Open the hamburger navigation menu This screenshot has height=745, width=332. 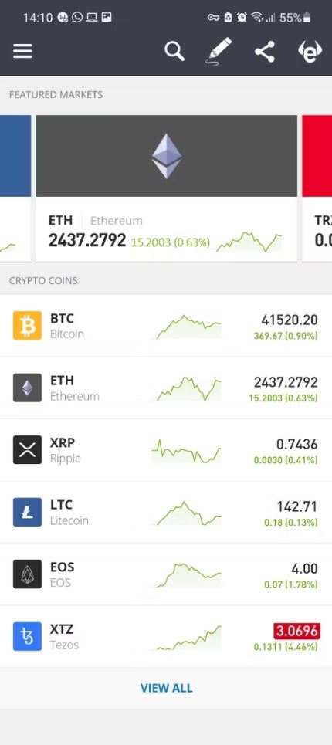[22, 51]
